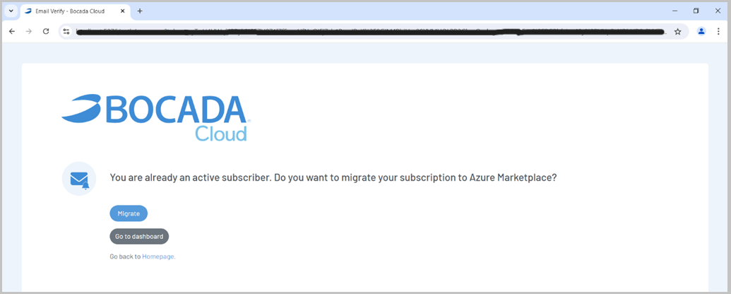
Task: Open a new tab with plus button
Action: 140,11
